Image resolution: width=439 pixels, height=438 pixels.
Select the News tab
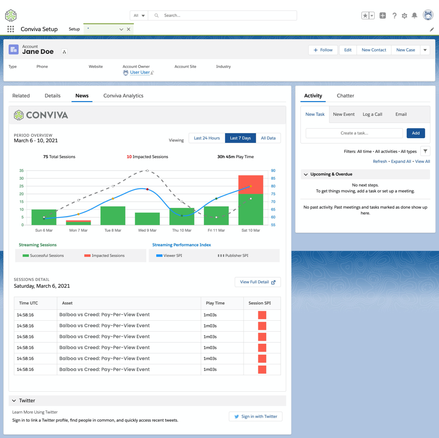click(x=82, y=96)
